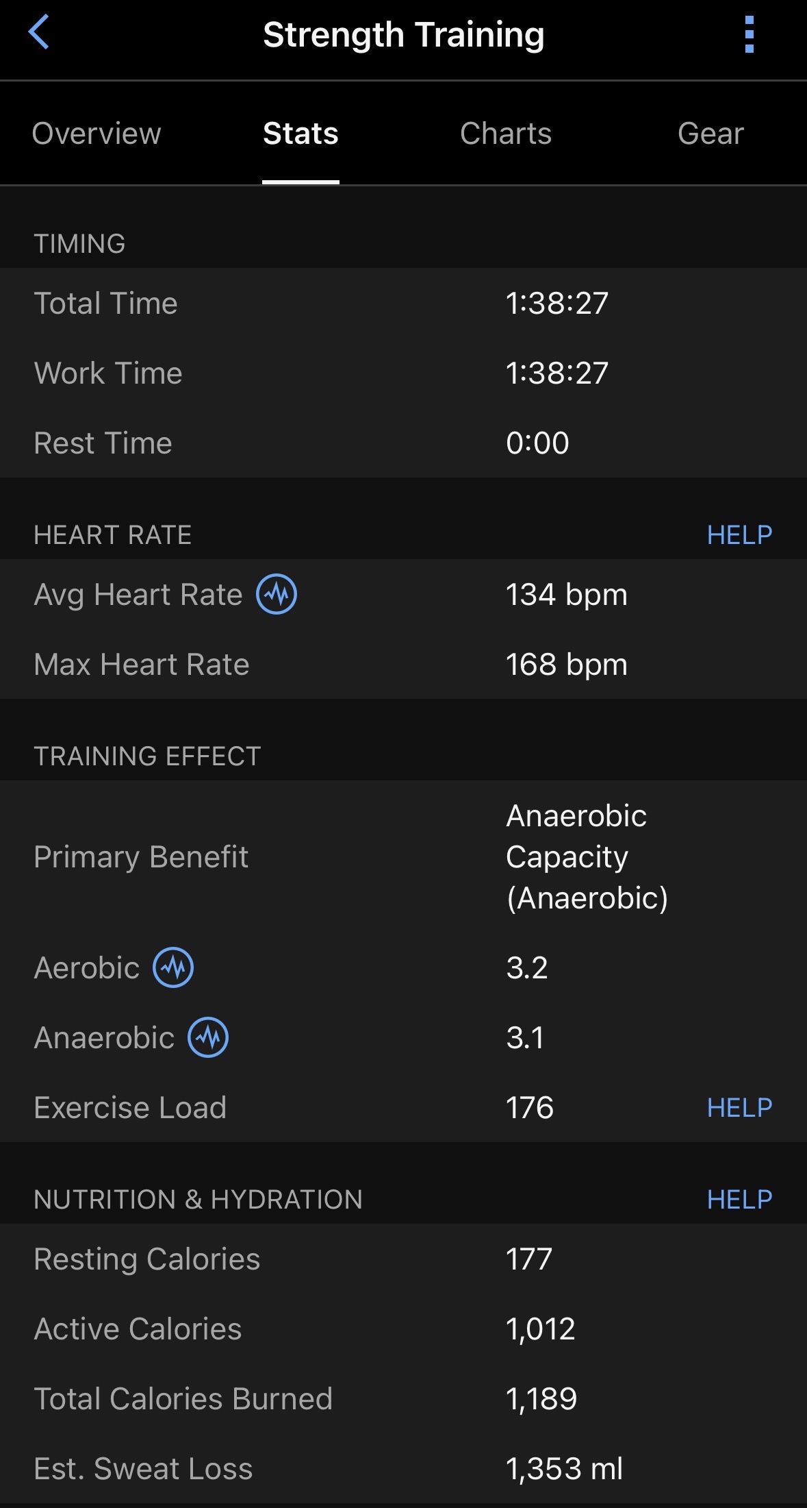The image size is (807, 1508).
Task: Tap the Max Heart Rate row
Action: tap(403, 664)
